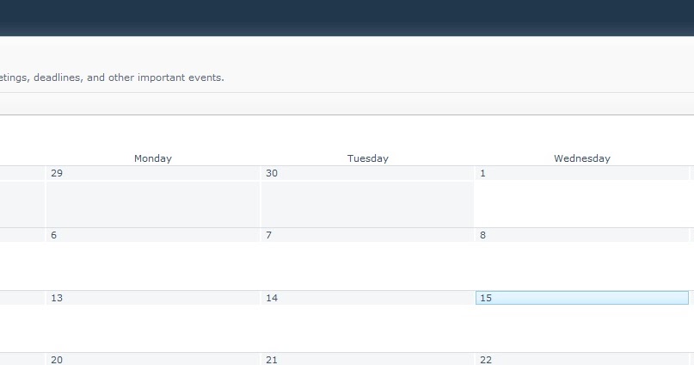Click the empty cell below Tuesday the 14th
This screenshot has height=365, width=694.
pyautogui.click(x=367, y=329)
